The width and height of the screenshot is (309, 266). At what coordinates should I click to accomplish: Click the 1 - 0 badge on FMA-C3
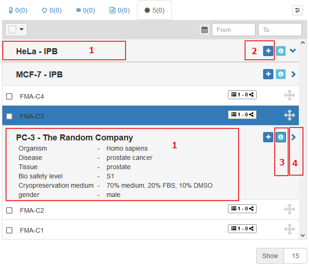pos(242,114)
